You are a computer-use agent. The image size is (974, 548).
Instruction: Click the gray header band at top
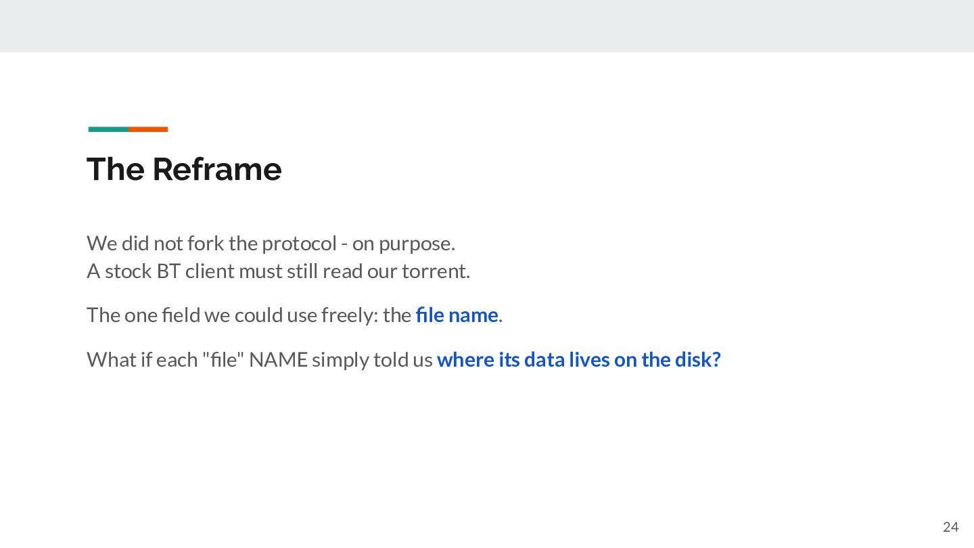point(487,26)
